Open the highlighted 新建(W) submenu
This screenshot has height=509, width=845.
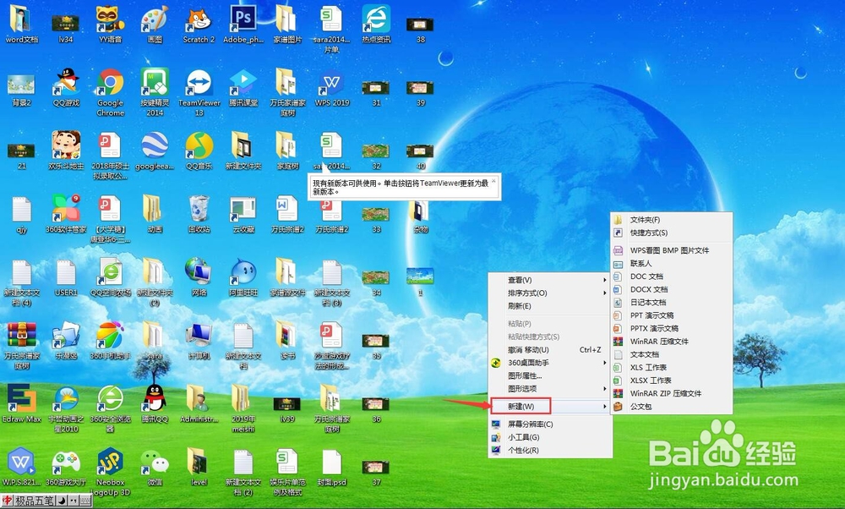[x=550, y=406]
